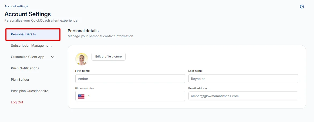Viewport: 314px width, 122px height.
Task: Focus the First name field
Action: [x=130, y=79]
